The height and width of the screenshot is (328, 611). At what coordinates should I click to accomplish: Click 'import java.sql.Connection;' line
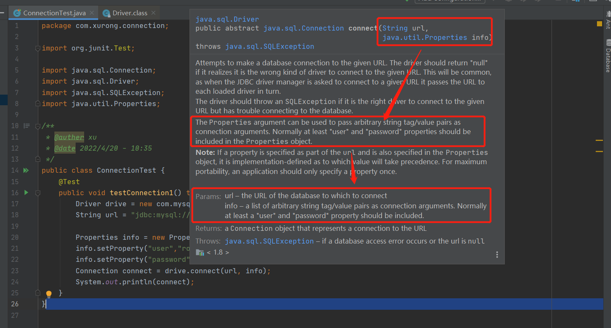(x=99, y=70)
